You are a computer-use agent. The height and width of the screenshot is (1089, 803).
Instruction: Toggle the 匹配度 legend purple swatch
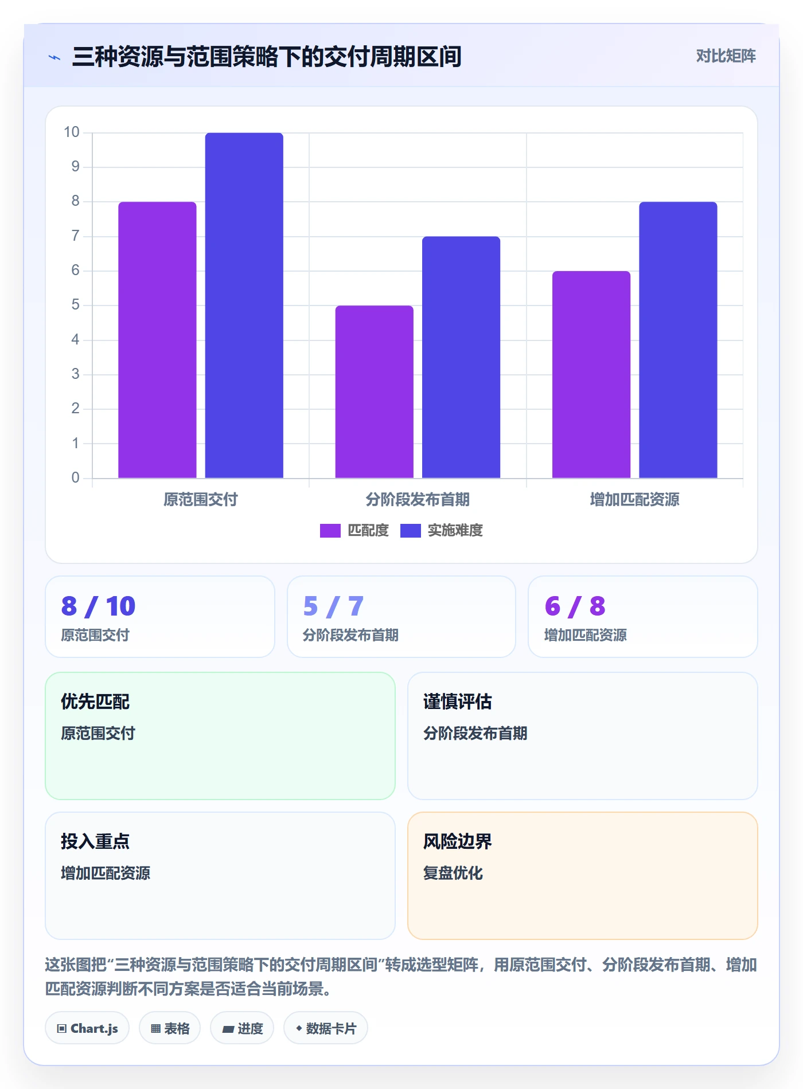(x=330, y=531)
